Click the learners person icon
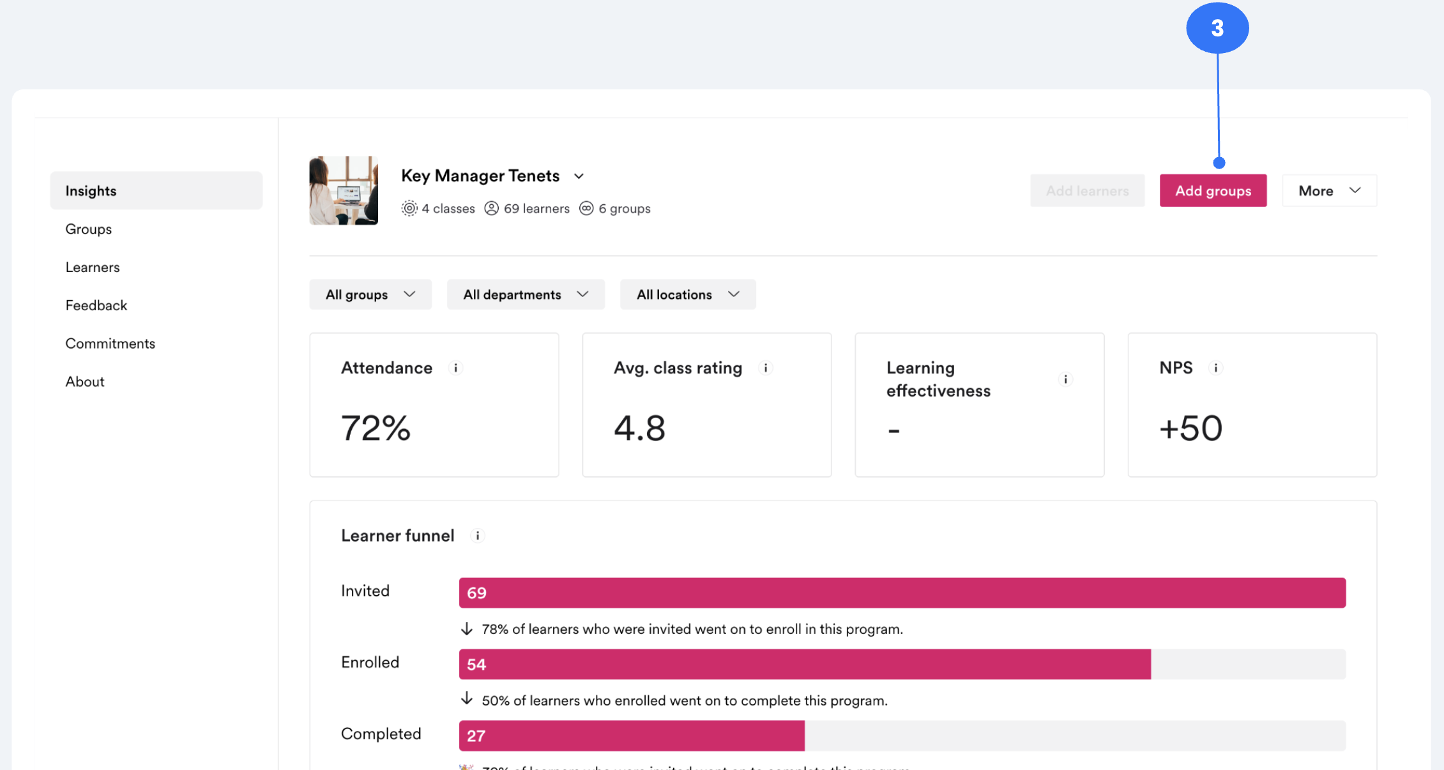 pos(491,208)
